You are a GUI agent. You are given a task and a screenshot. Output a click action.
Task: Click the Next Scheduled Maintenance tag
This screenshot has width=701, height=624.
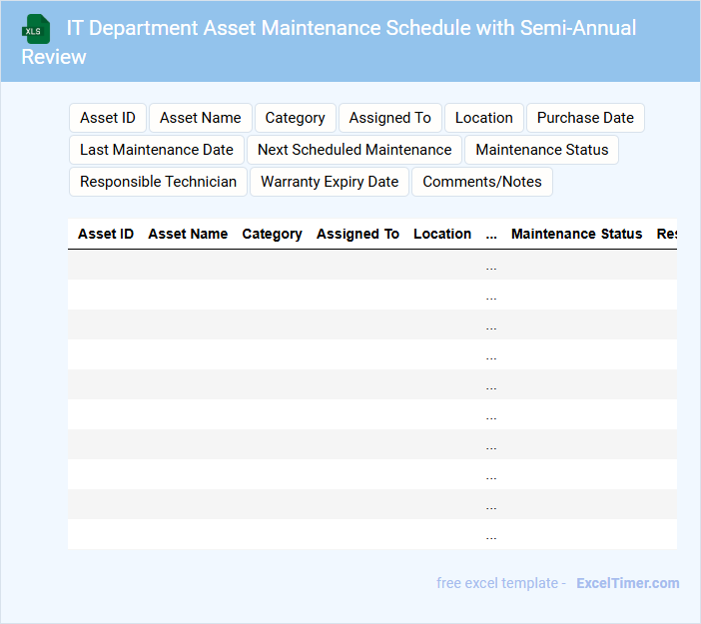(x=354, y=150)
